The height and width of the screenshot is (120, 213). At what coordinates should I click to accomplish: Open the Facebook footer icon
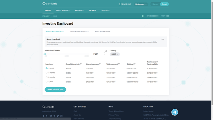click(44, 116)
